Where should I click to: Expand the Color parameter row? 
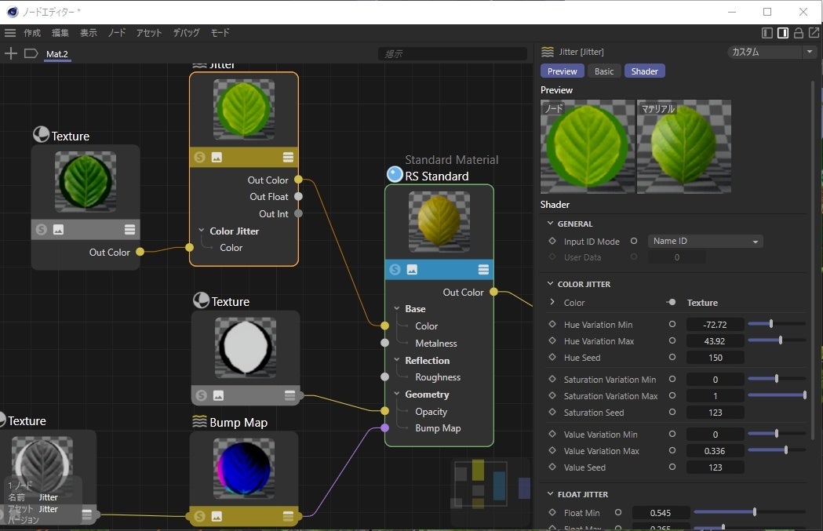click(x=552, y=303)
